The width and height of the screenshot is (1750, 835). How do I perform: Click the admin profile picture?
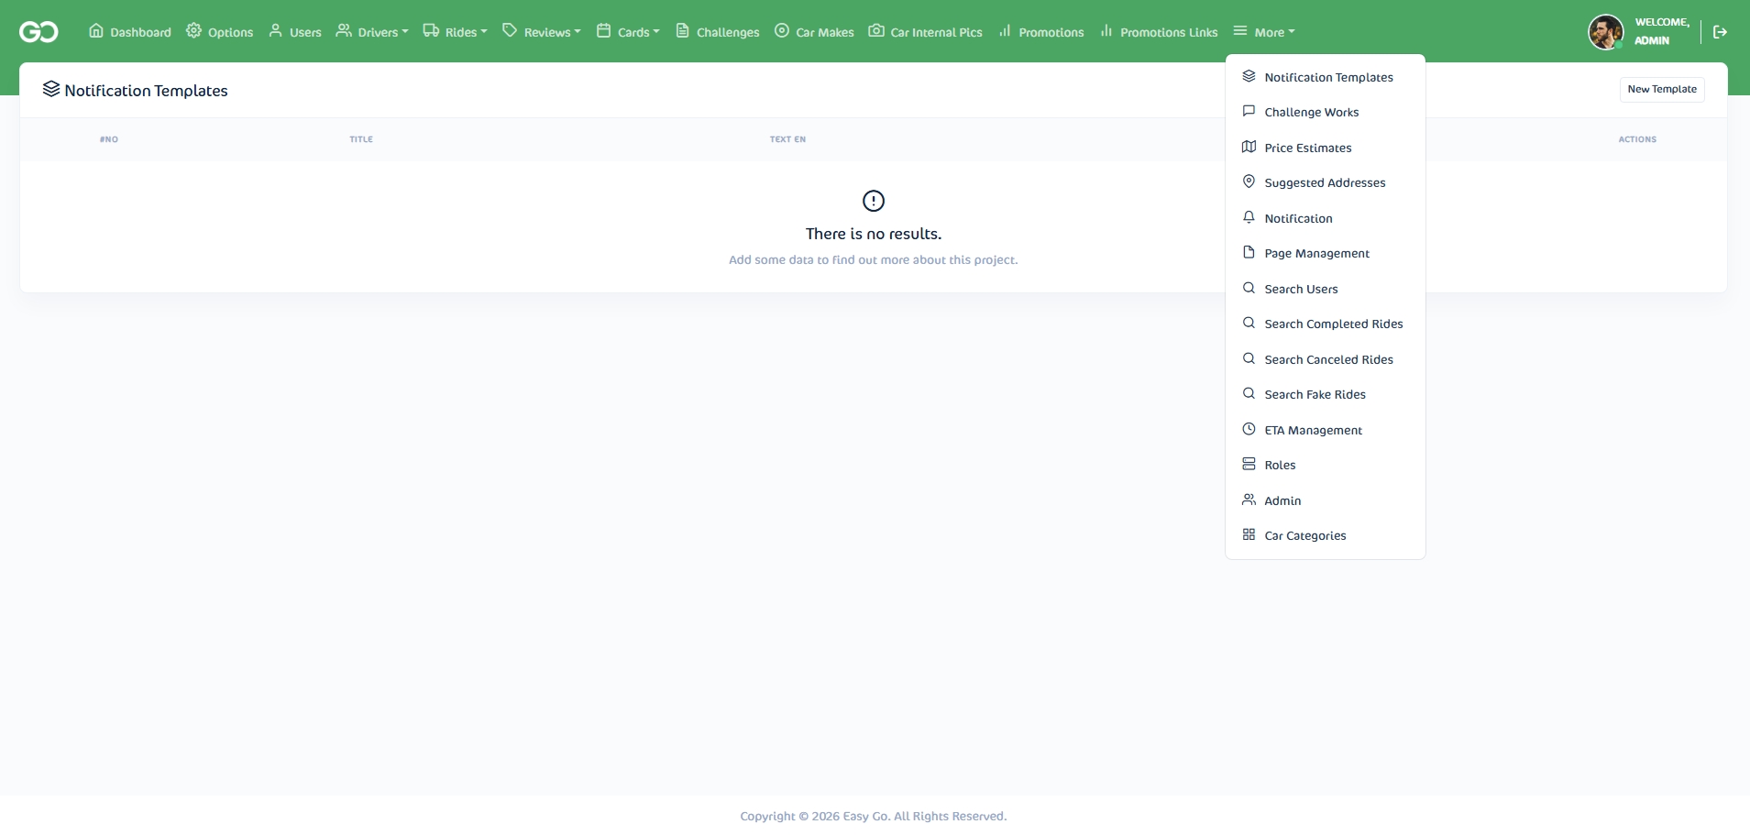(1605, 31)
